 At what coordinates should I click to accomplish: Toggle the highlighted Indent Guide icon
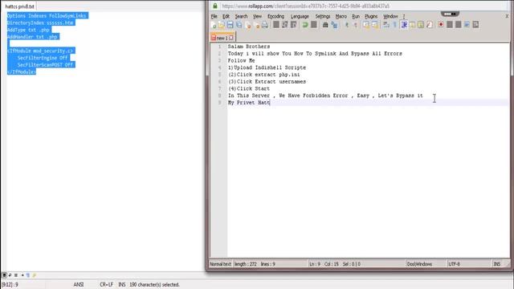404,25
